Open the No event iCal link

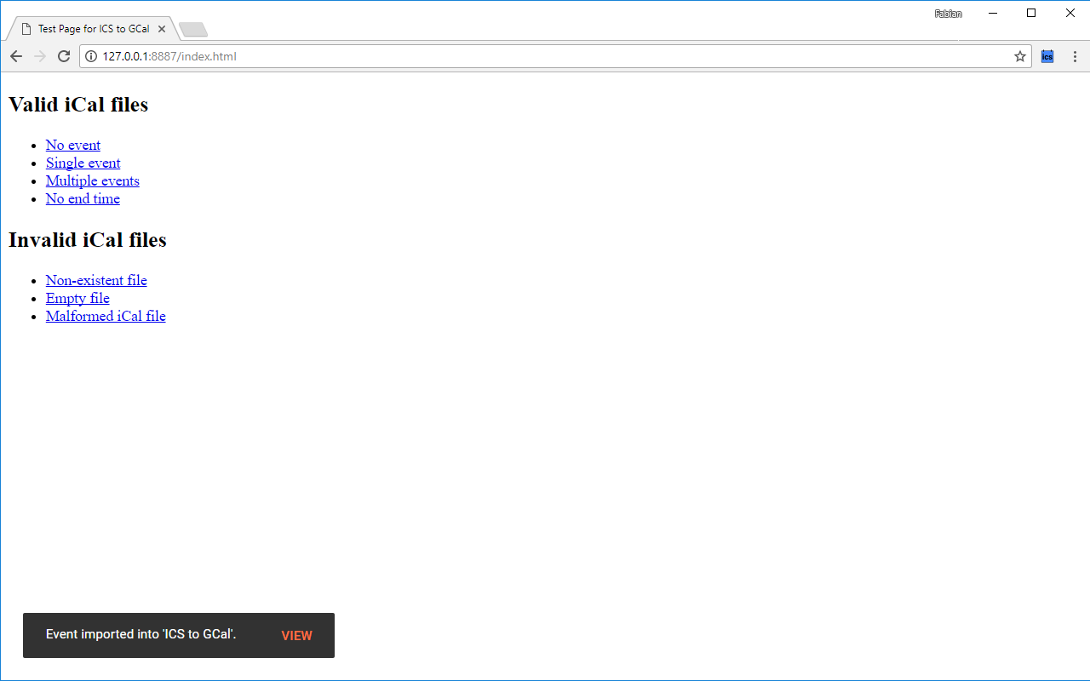click(x=72, y=145)
